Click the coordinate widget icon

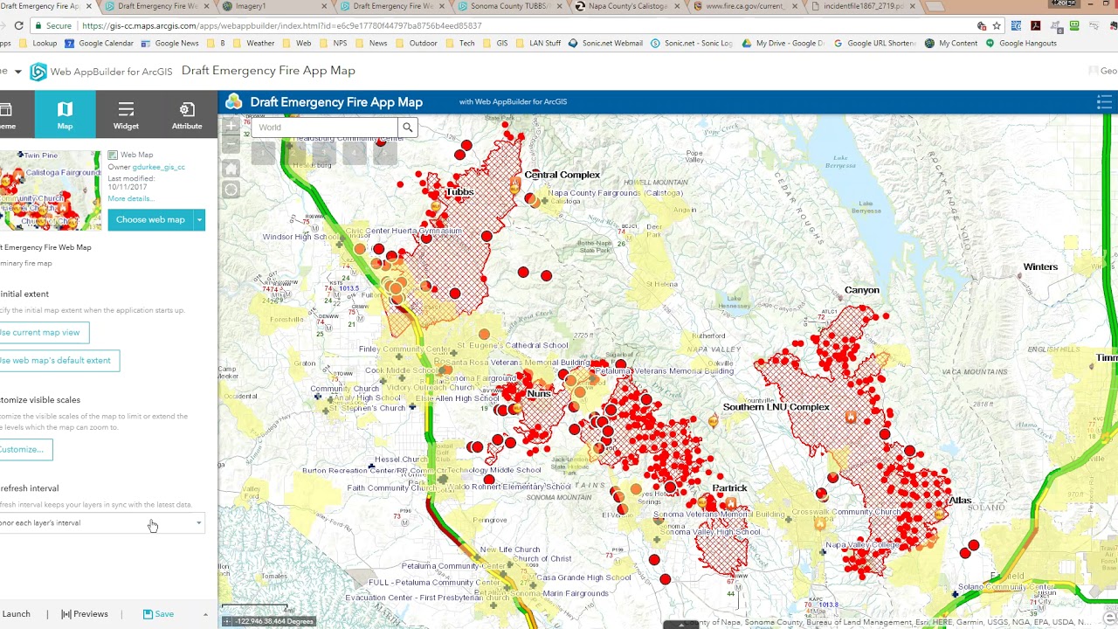tap(227, 621)
